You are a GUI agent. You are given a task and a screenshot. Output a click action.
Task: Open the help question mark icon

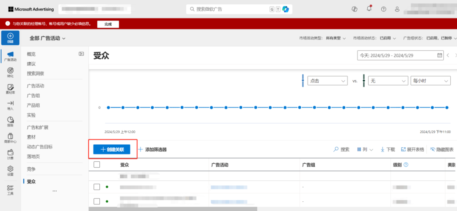click(x=383, y=9)
